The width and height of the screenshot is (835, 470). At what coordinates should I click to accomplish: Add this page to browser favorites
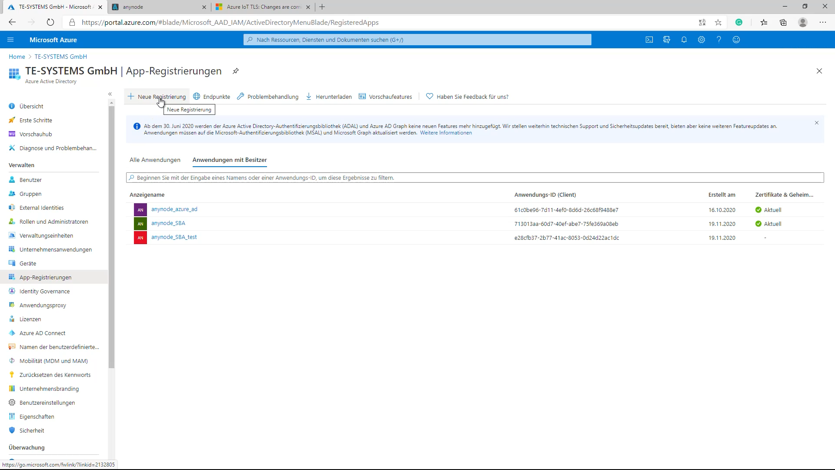click(718, 22)
